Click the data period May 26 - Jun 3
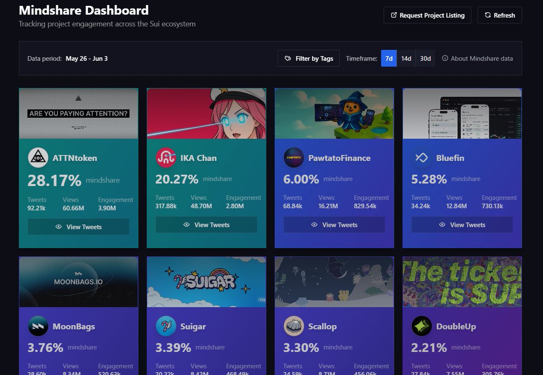The image size is (543, 375). [x=86, y=58]
